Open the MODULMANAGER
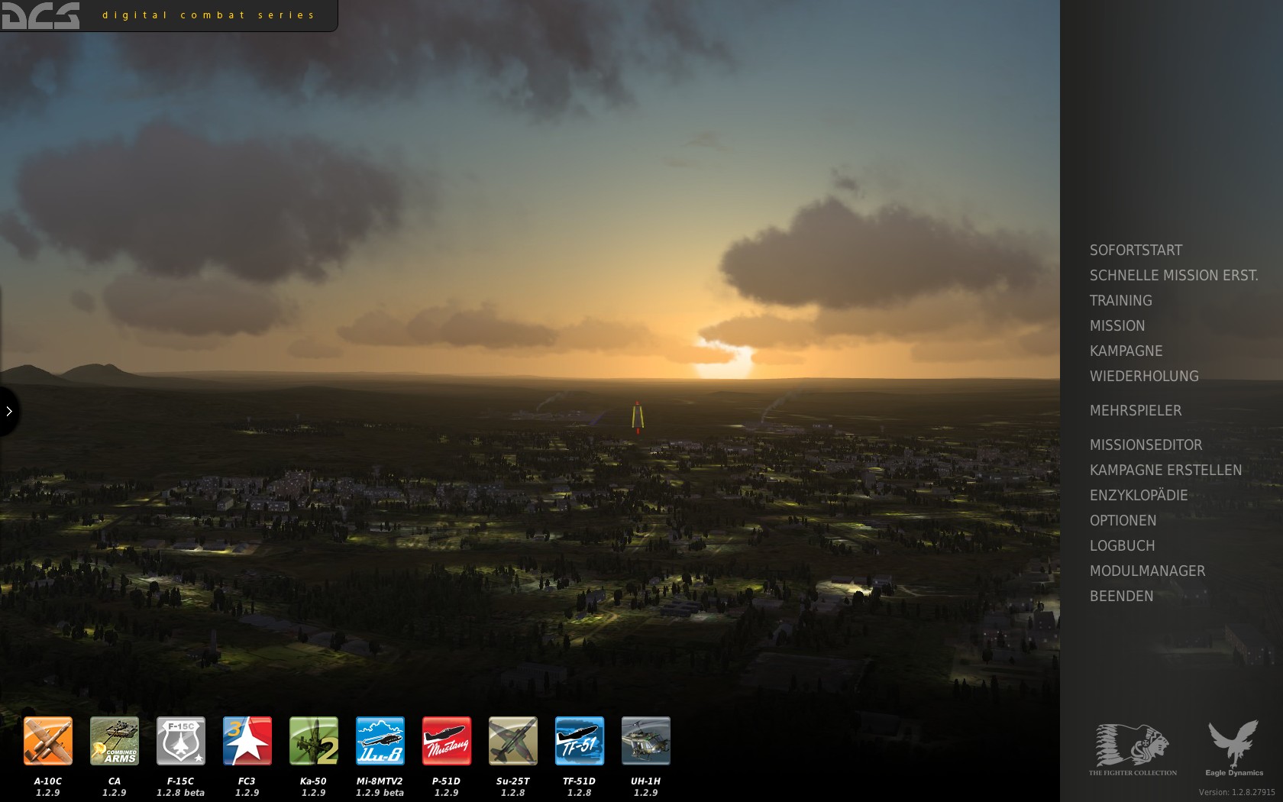The image size is (1283, 802). click(x=1147, y=571)
